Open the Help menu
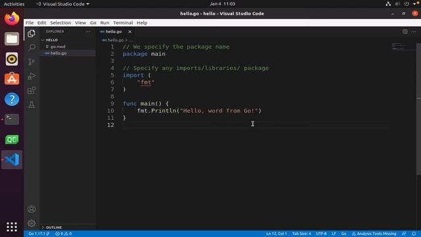Image resolution: width=421 pixels, height=237 pixels. click(142, 23)
